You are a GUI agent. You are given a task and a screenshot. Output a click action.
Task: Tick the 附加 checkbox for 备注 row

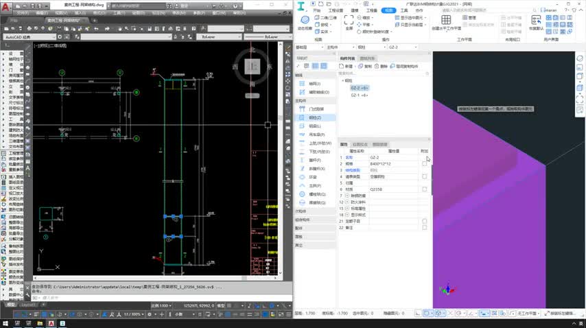[425, 227]
